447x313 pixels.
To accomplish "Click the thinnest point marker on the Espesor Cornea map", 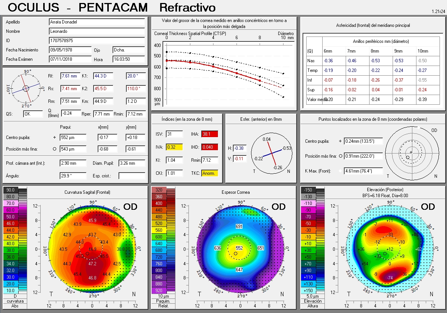I will coord(235,253).
